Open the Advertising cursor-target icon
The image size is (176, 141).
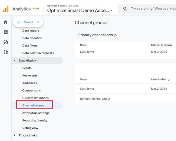coord(6,52)
